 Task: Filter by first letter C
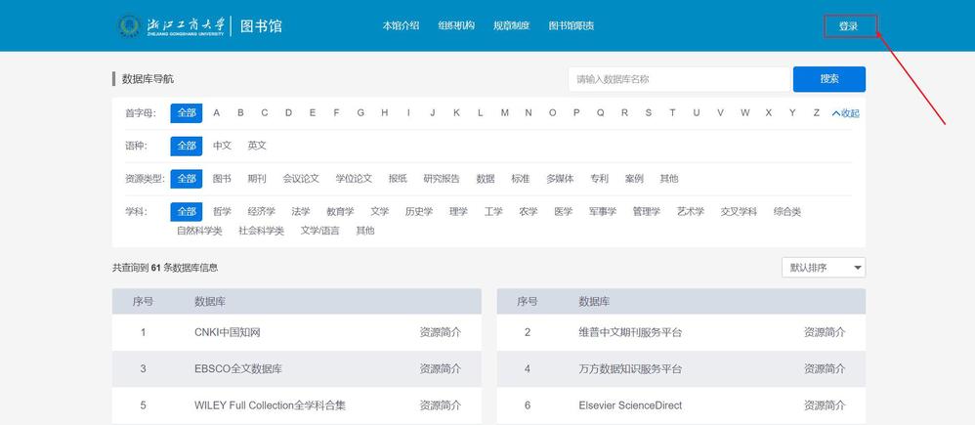tap(265, 112)
